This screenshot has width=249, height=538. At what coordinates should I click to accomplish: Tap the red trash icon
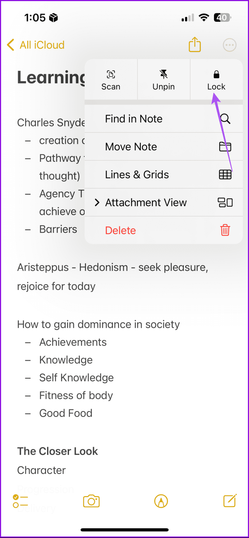click(x=225, y=230)
